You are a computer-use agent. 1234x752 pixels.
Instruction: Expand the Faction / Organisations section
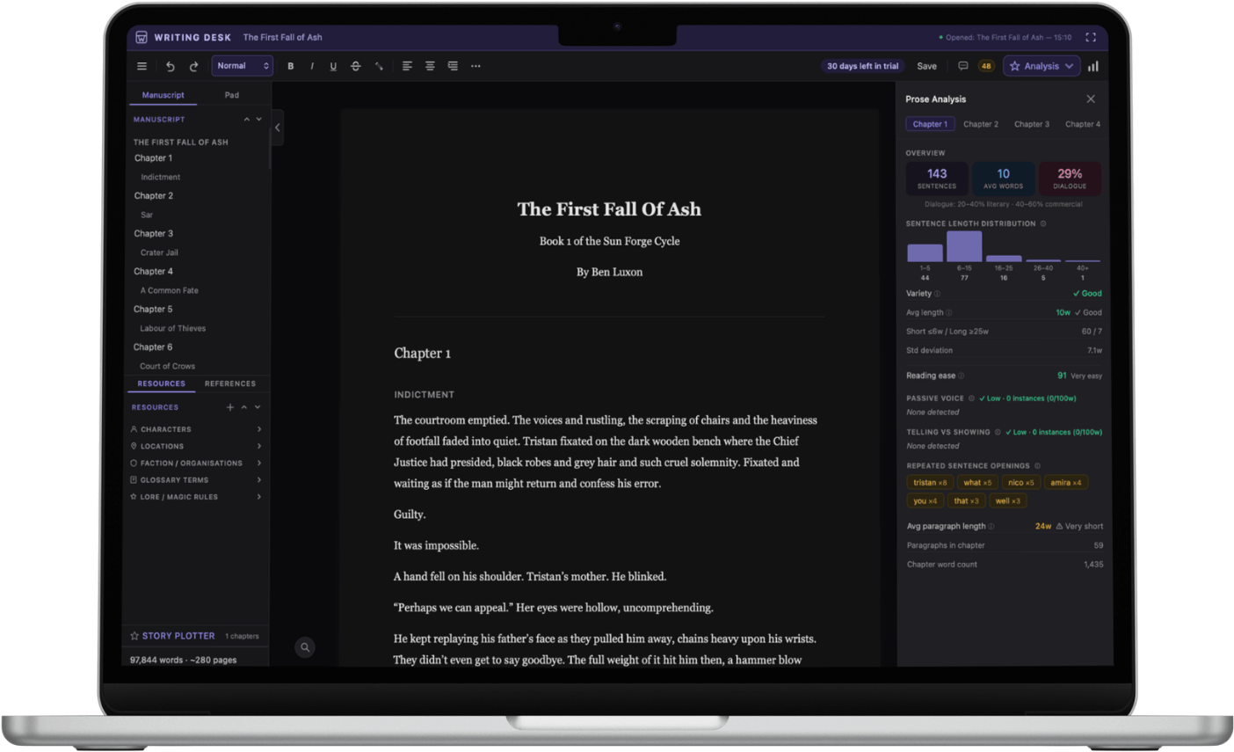195,463
